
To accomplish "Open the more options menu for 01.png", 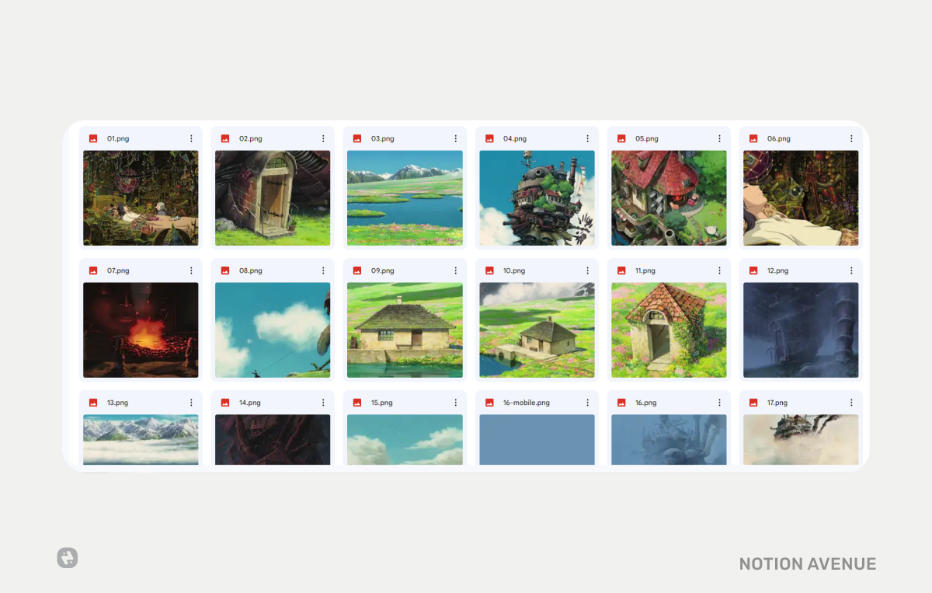I will [x=191, y=138].
